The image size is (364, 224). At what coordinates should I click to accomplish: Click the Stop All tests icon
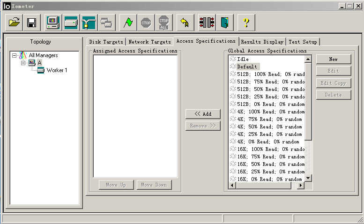pyautogui.click(x=163, y=22)
